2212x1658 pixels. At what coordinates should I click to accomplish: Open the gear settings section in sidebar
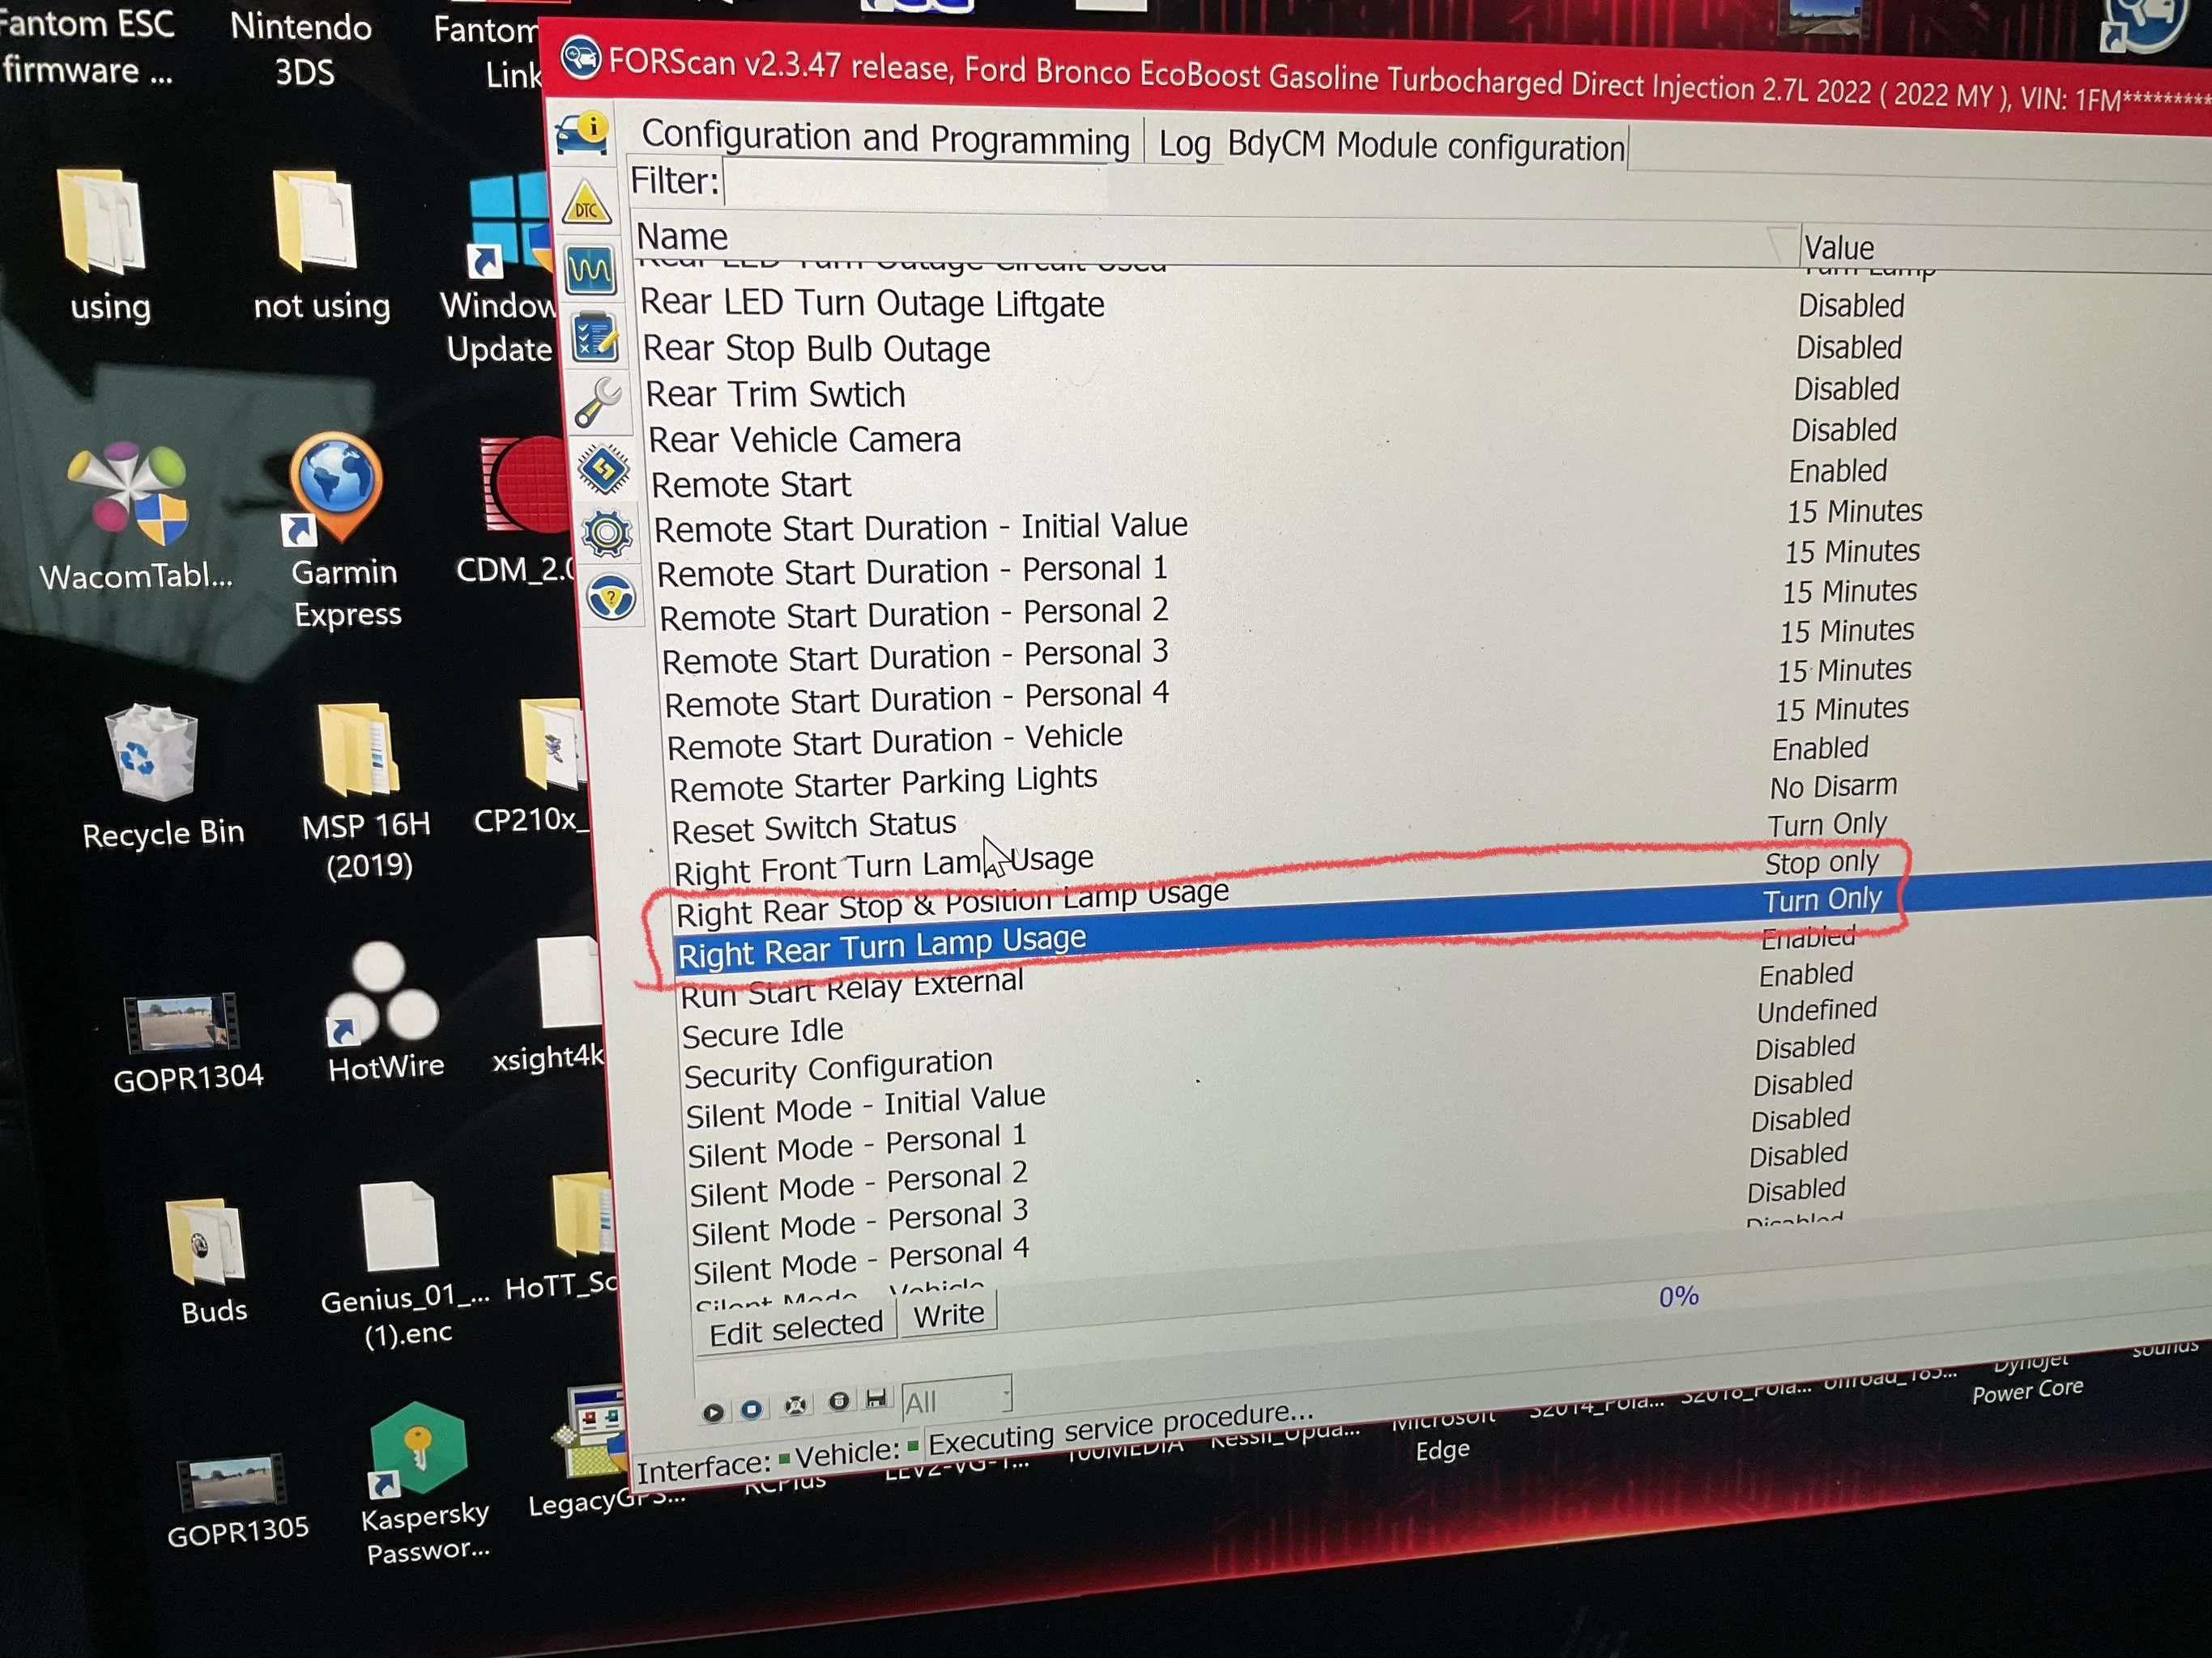(607, 534)
